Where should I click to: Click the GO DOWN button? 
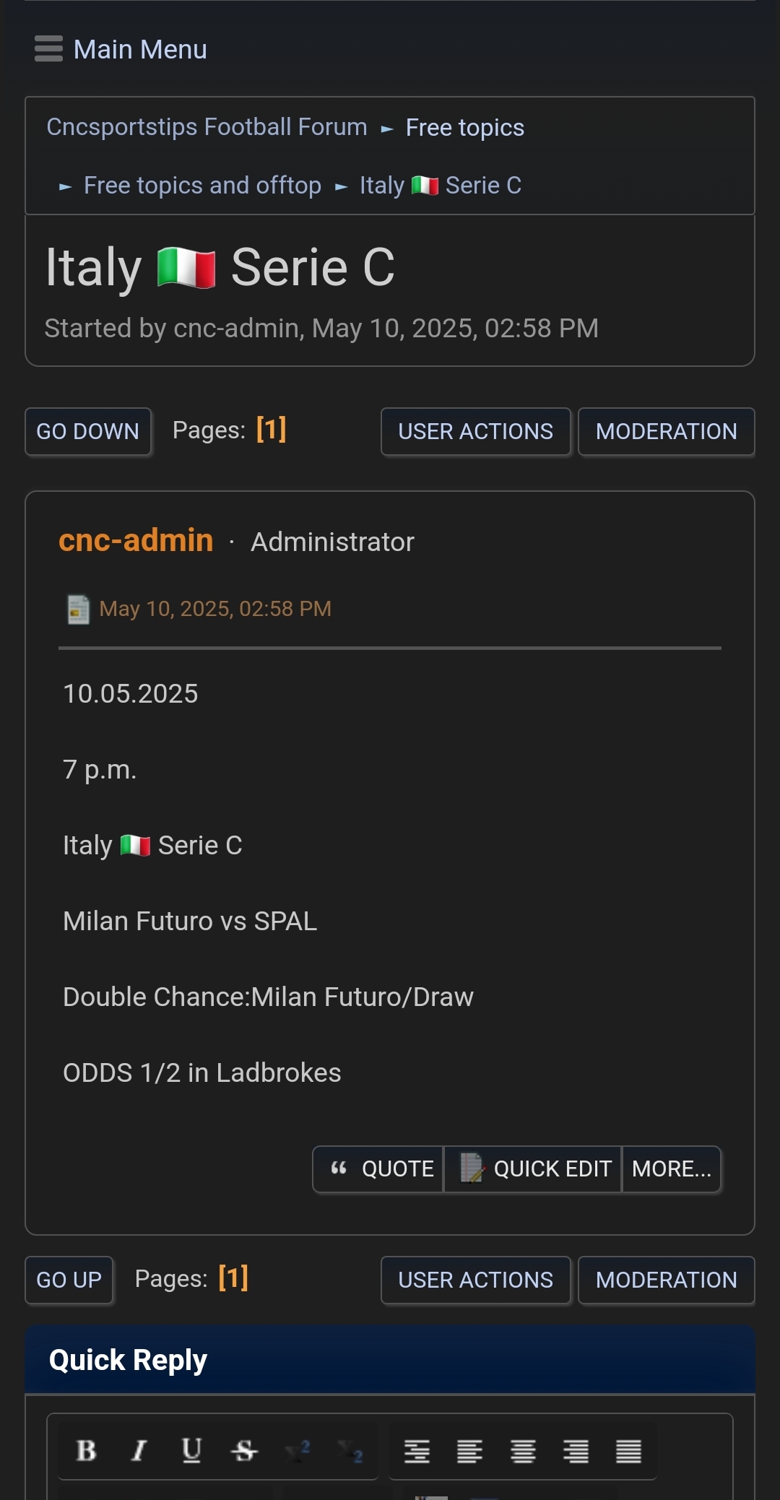88,431
